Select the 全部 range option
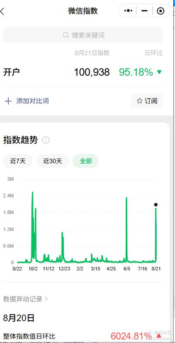Viewport: 175px width, 343px height. pyautogui.click(x=86, y=161)
